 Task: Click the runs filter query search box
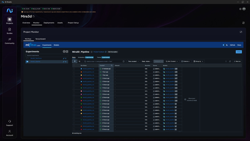coord(104,61)
